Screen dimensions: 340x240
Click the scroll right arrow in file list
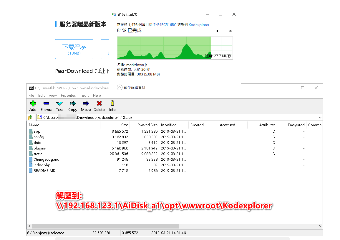[320, 226]
